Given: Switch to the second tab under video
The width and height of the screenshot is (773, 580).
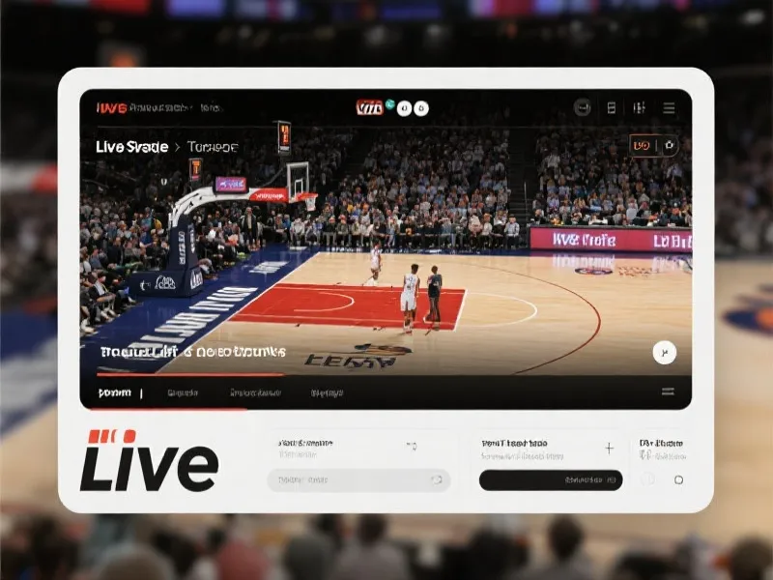Looking at the screenshot, I should pyautogui.click(x=182, y=393).
